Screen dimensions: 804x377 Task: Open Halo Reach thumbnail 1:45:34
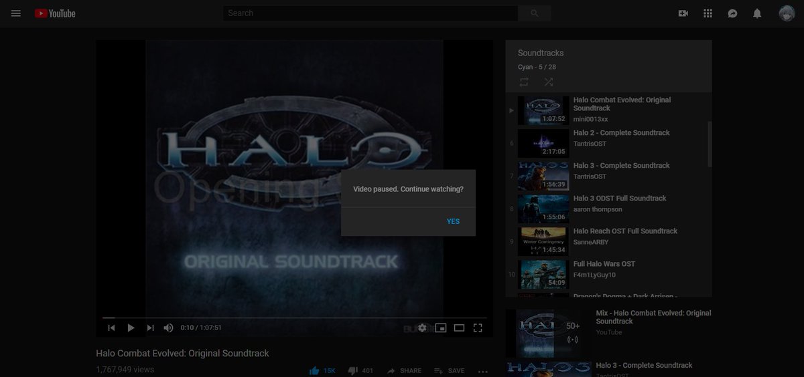tap(543, 241)
